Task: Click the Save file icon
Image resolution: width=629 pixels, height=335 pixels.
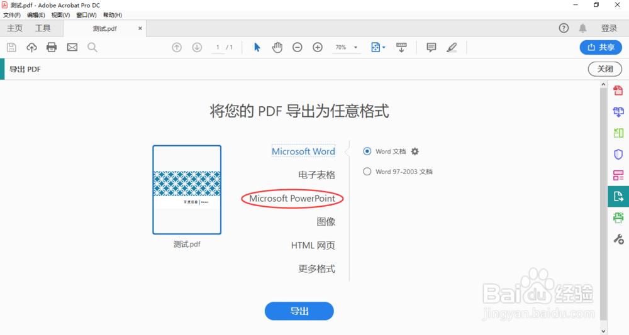Action: tap(11, 47)
